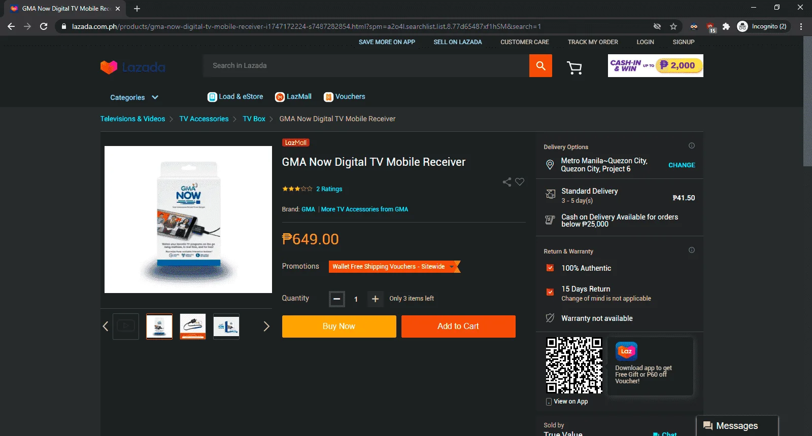
Task: Open the Messages panel
Action: (737, 426)
